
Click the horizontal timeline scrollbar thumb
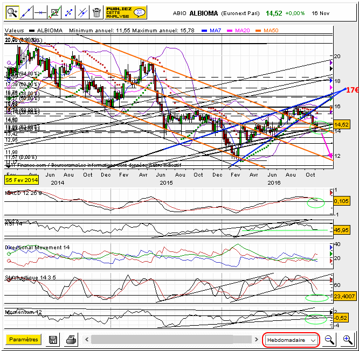[162, 339]
